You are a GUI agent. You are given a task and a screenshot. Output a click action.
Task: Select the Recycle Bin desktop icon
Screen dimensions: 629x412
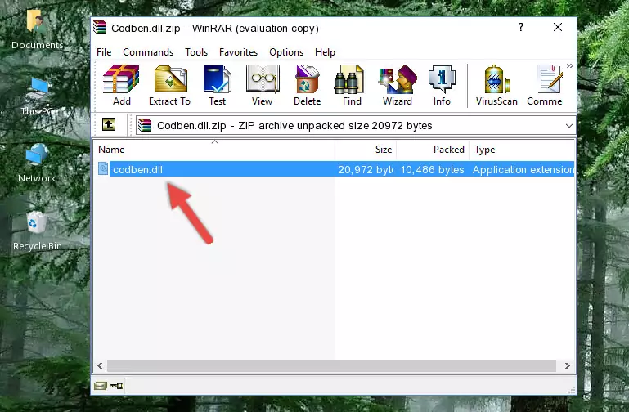(37, 231)
